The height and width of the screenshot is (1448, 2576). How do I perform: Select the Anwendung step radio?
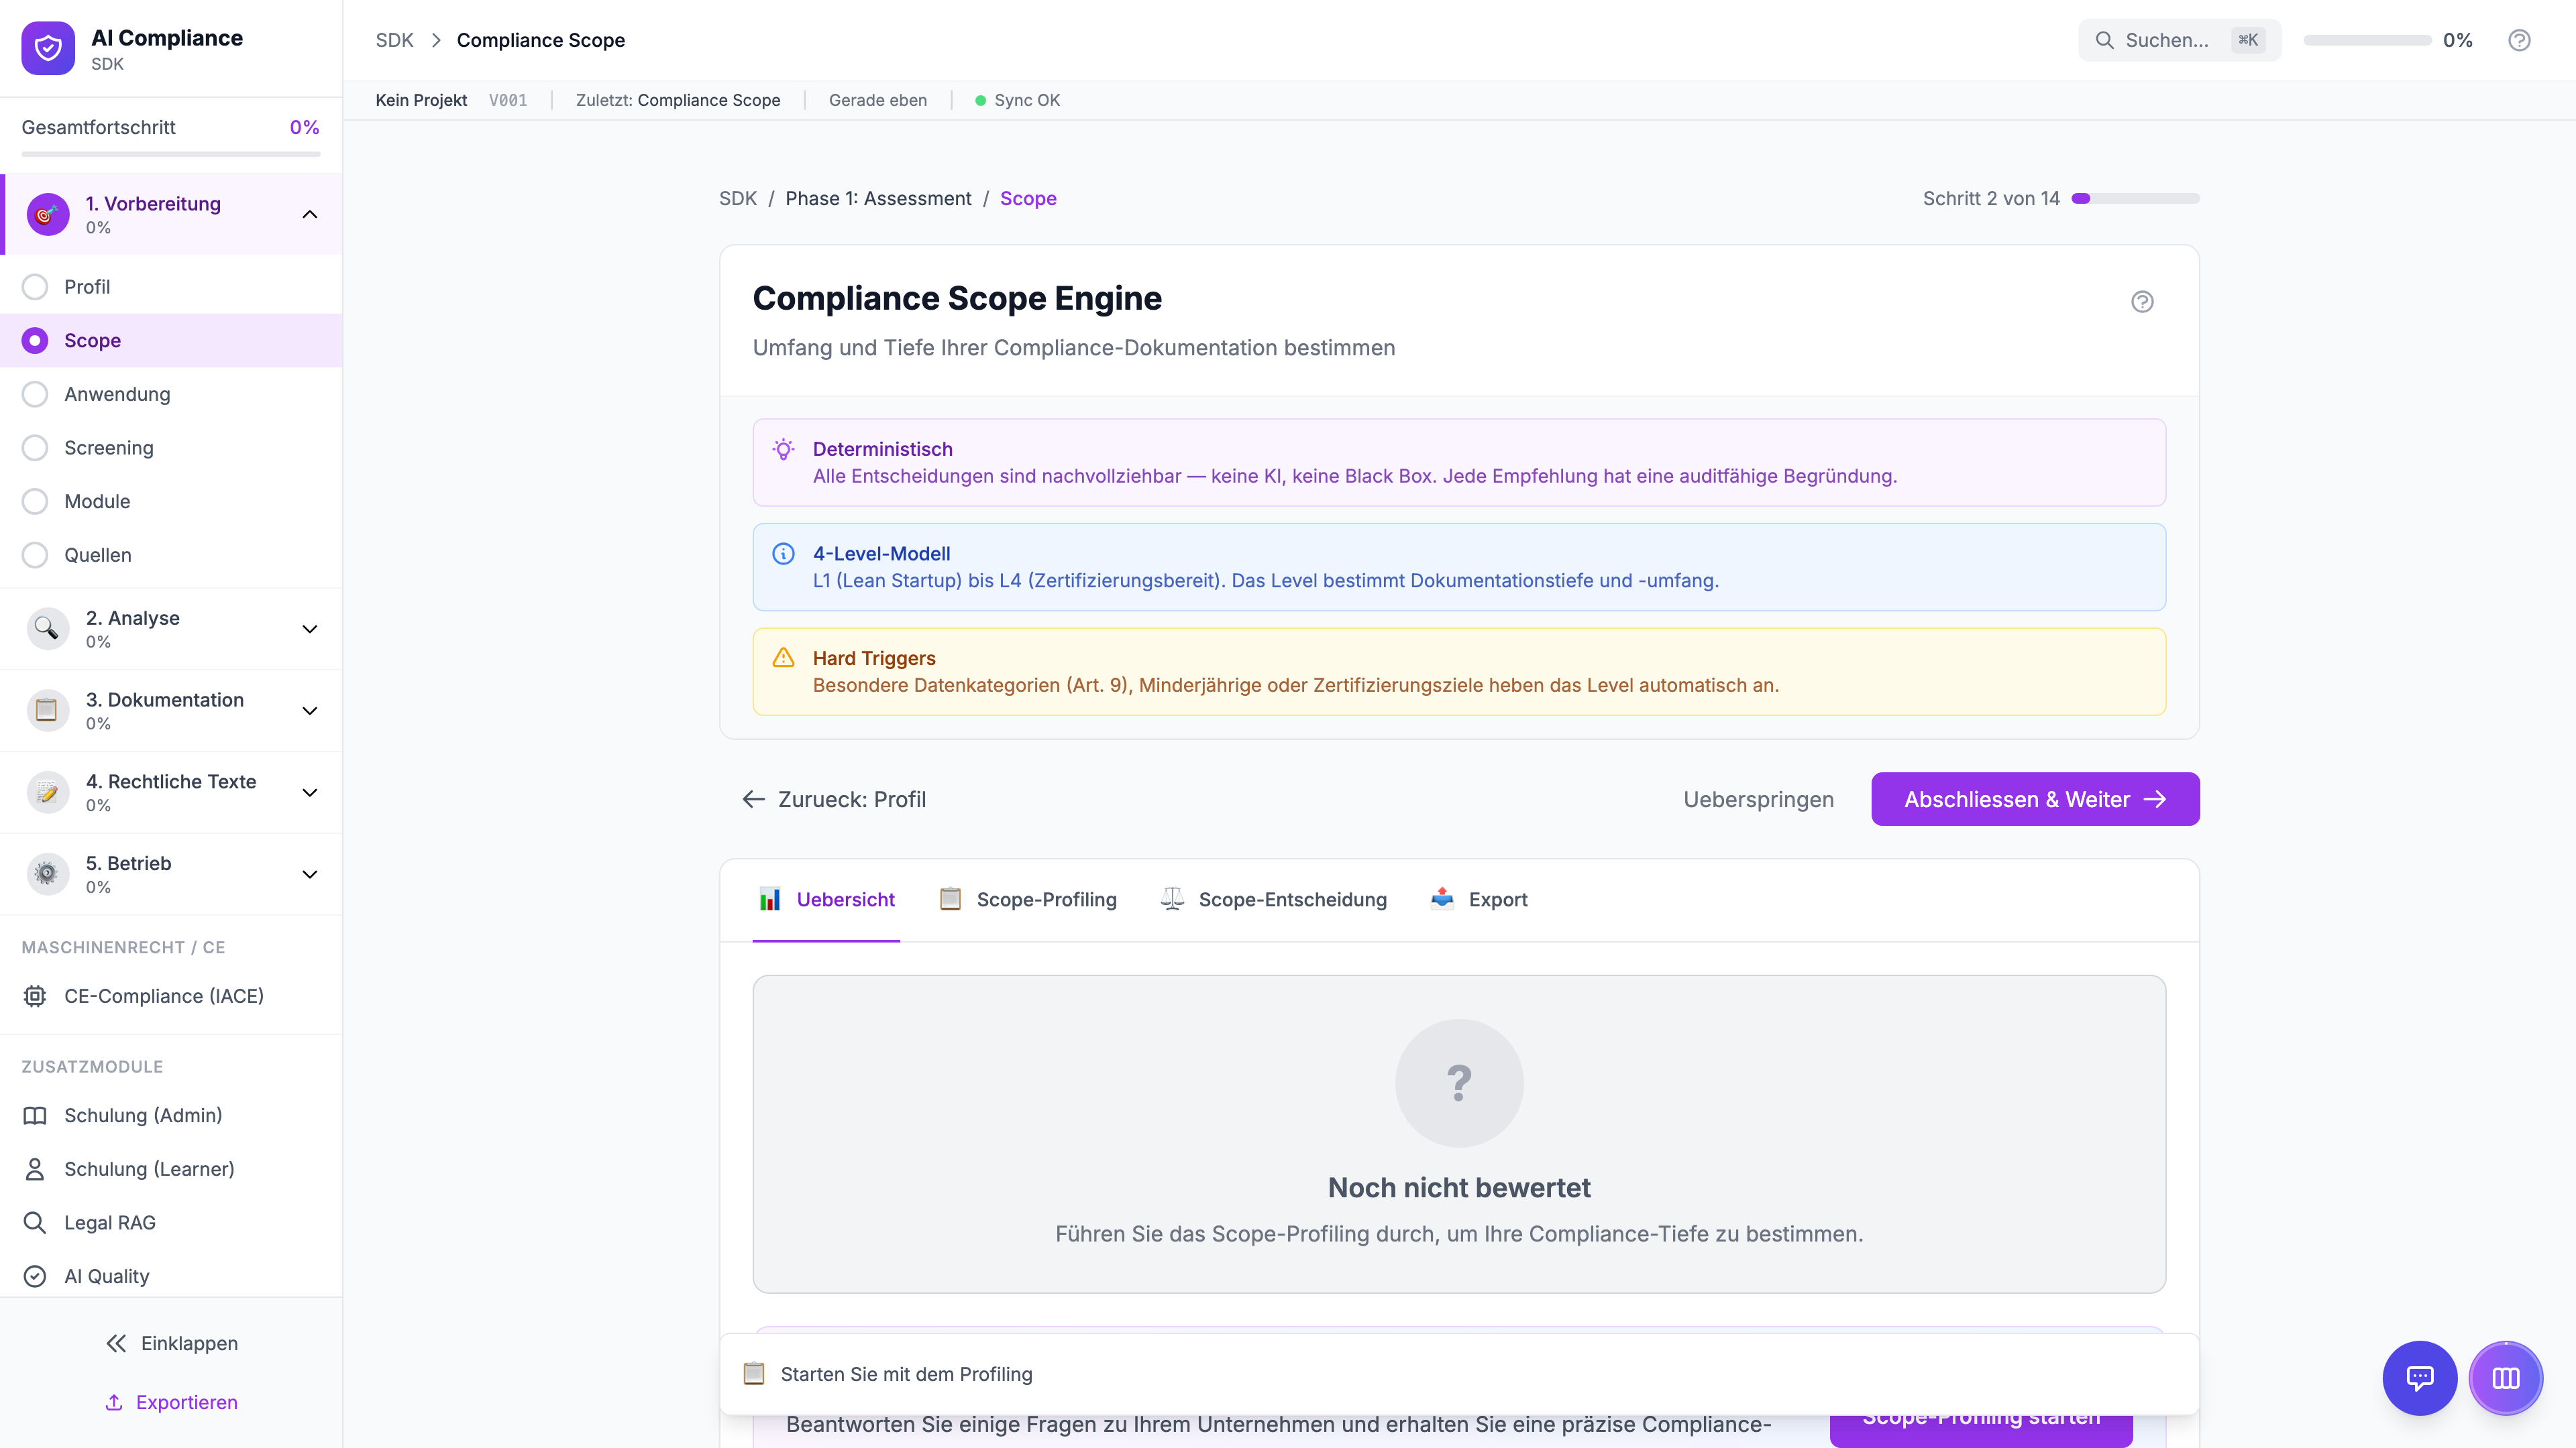point(35,394)
